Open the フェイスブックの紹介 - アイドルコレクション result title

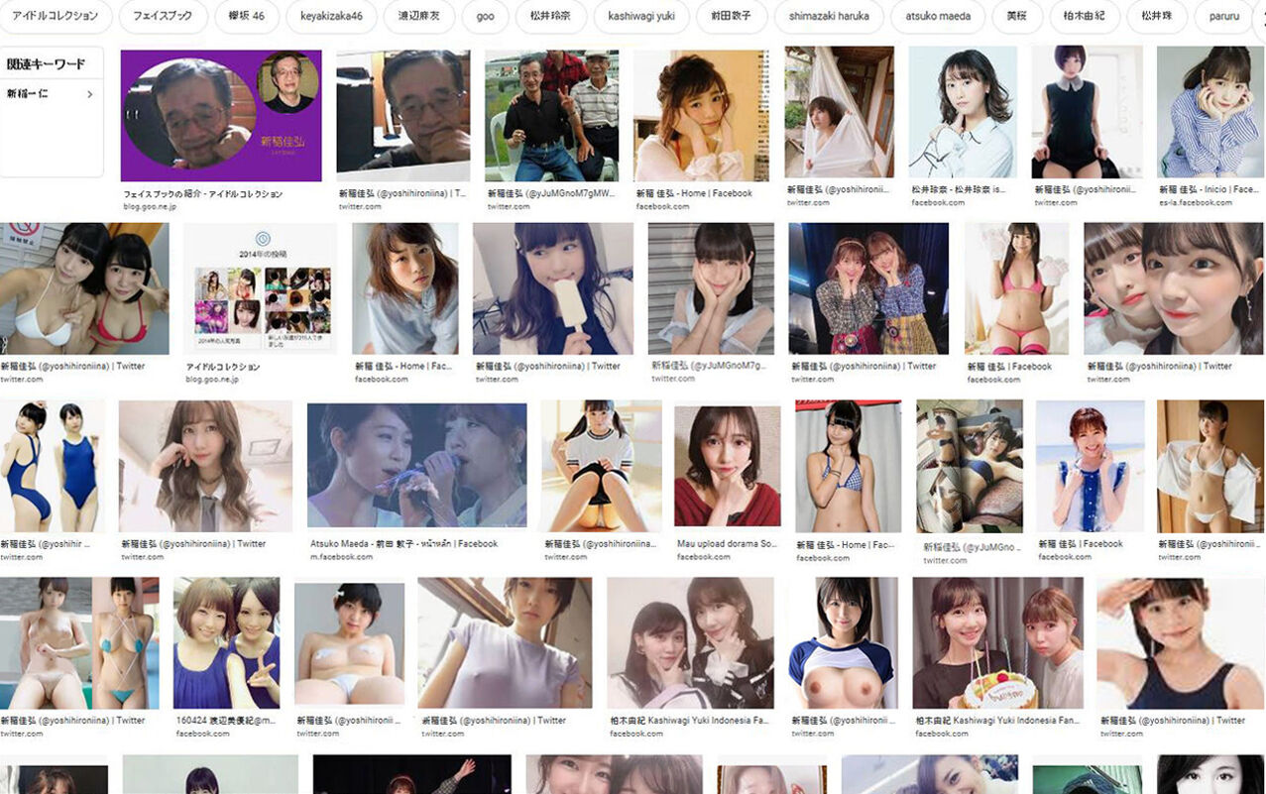(202, 194)
